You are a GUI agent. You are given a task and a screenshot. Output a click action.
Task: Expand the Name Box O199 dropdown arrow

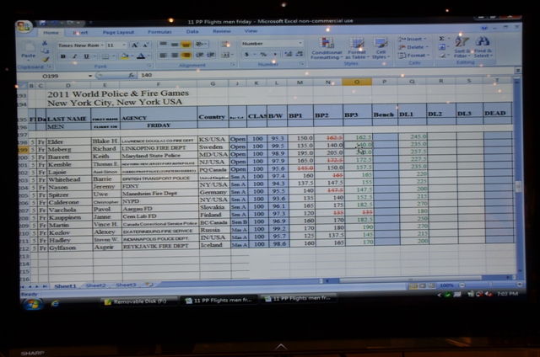coord(90,76)
